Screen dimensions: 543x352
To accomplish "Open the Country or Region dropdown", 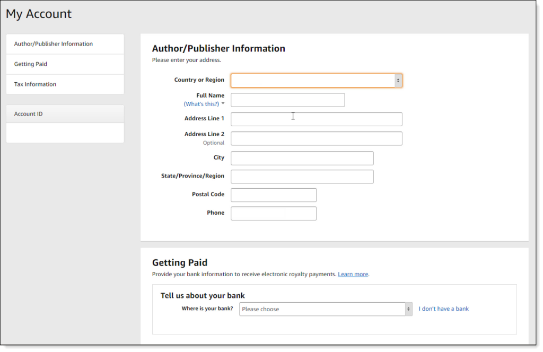I will pyautogui.click(x=313, y=81).
